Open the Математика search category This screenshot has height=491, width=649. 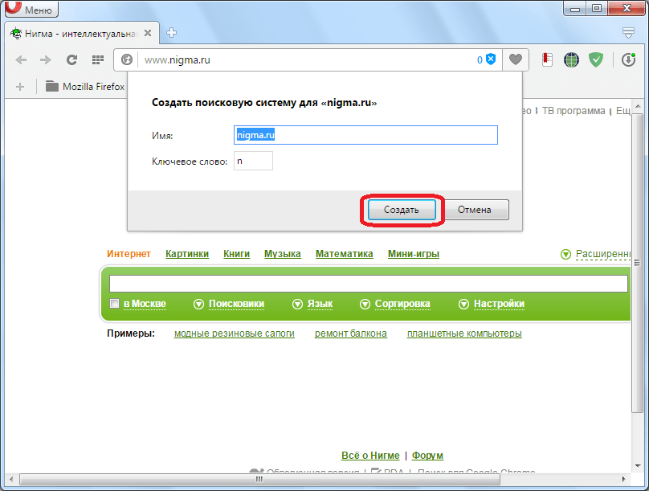345,254
